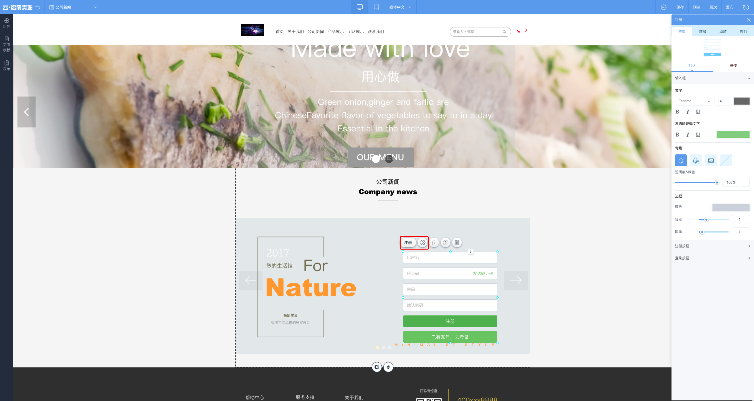Viewport: 754px width, 401px height.
Task: Expand the 注册按钮 section
Action: tap(712, 246)
